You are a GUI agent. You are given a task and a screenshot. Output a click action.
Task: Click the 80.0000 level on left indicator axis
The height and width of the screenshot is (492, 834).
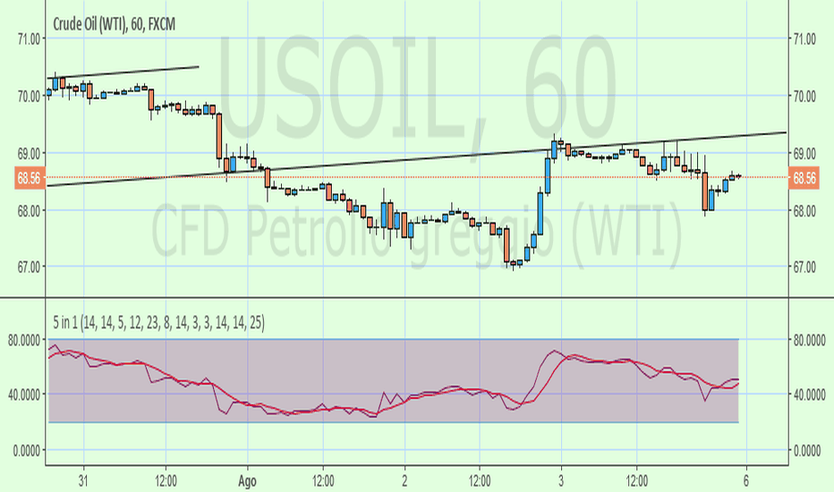click(x=24, y=341)
